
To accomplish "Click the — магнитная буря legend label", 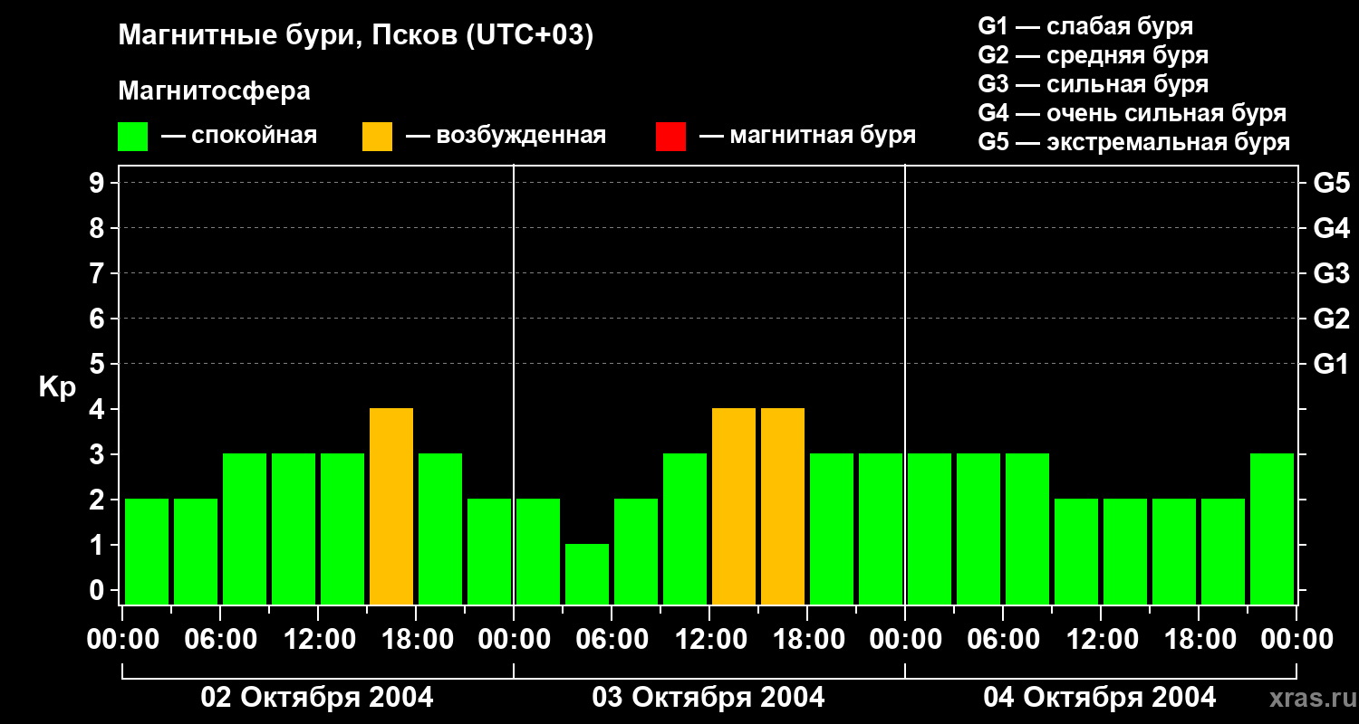I will coord(807,136).
